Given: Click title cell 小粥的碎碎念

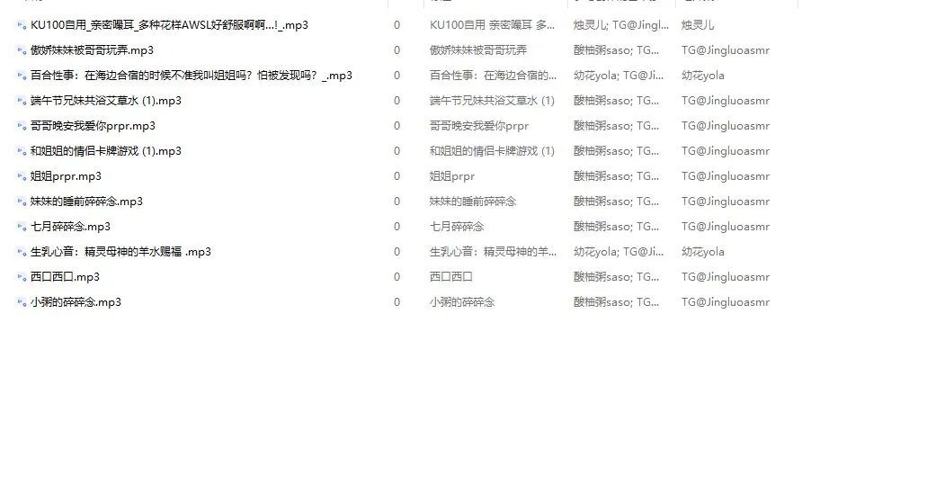Looking at the screenshot, I should (x=462, y=301).
